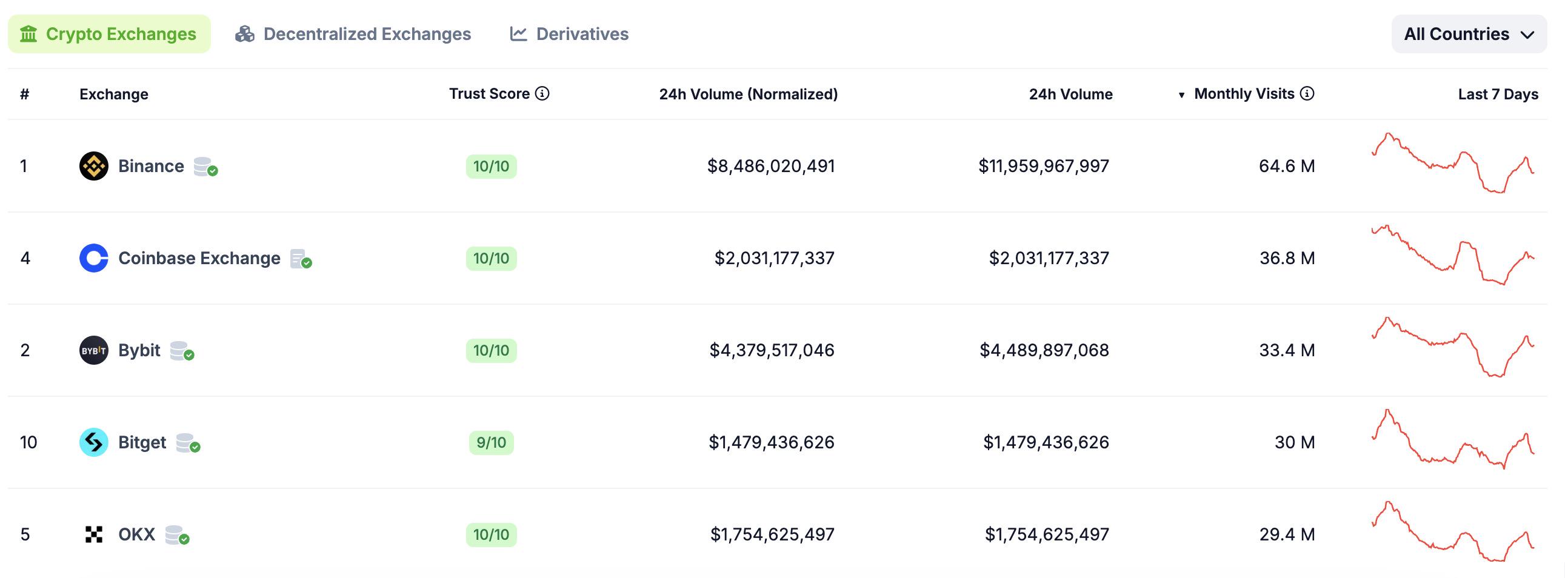Click the OKX logo icon
Screen dimensions: 1565x578
(93, 534)
